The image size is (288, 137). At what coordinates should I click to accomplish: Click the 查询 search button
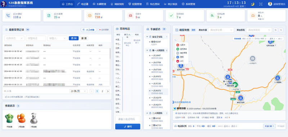point(74,38)
